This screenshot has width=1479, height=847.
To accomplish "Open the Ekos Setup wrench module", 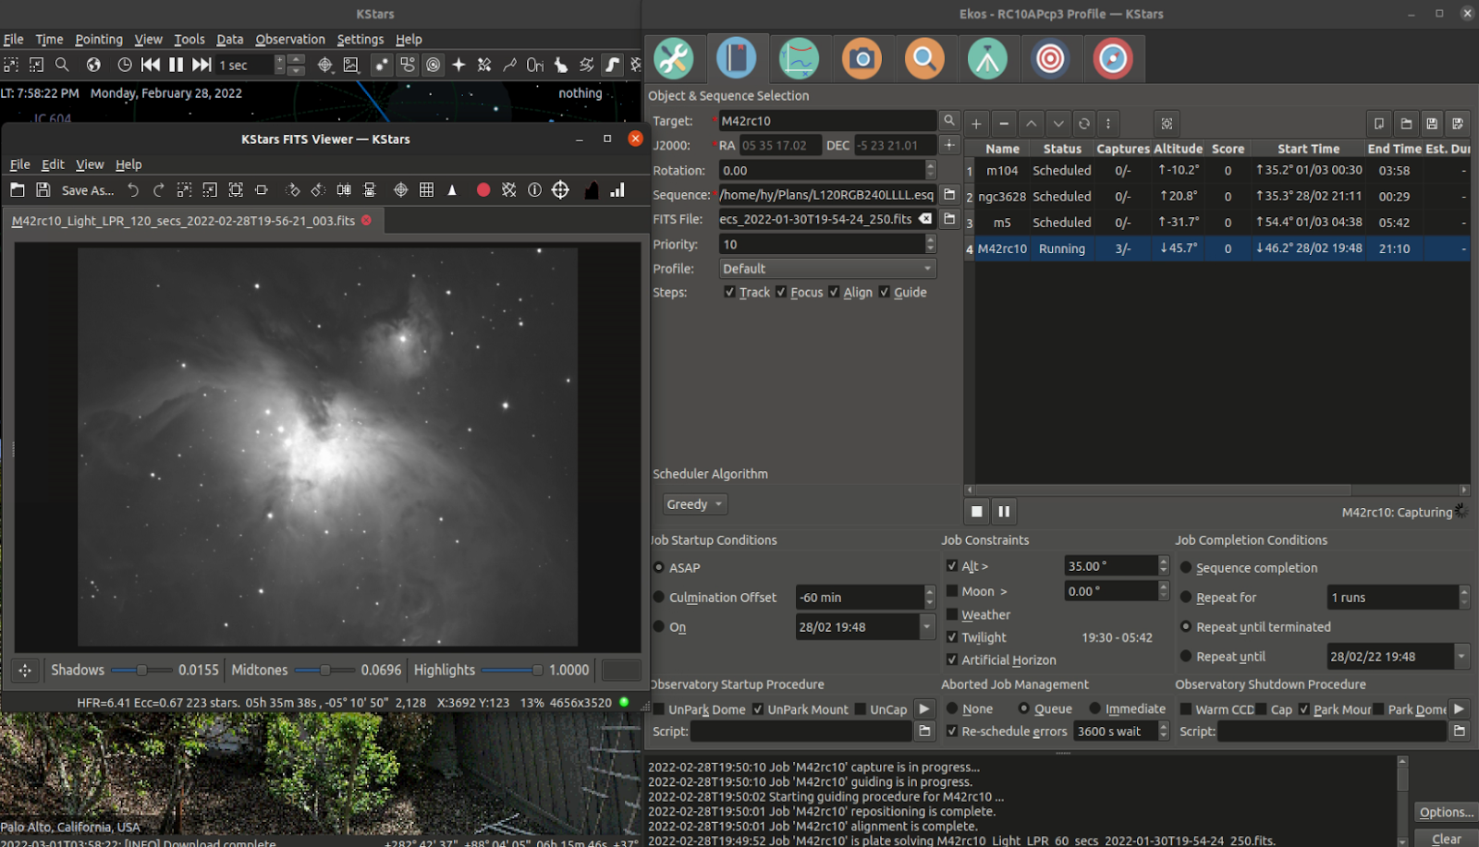I will pyautogui.click(x=674, y=59).
